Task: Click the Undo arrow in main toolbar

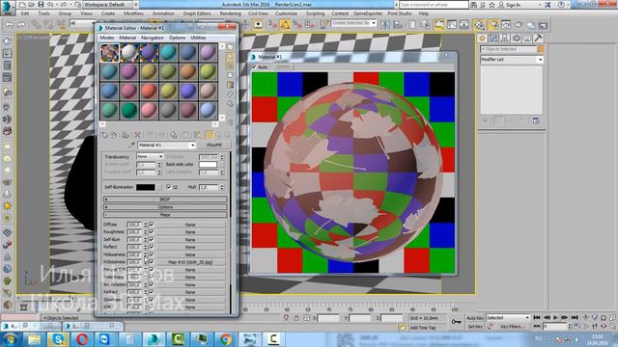Action: 9,24
